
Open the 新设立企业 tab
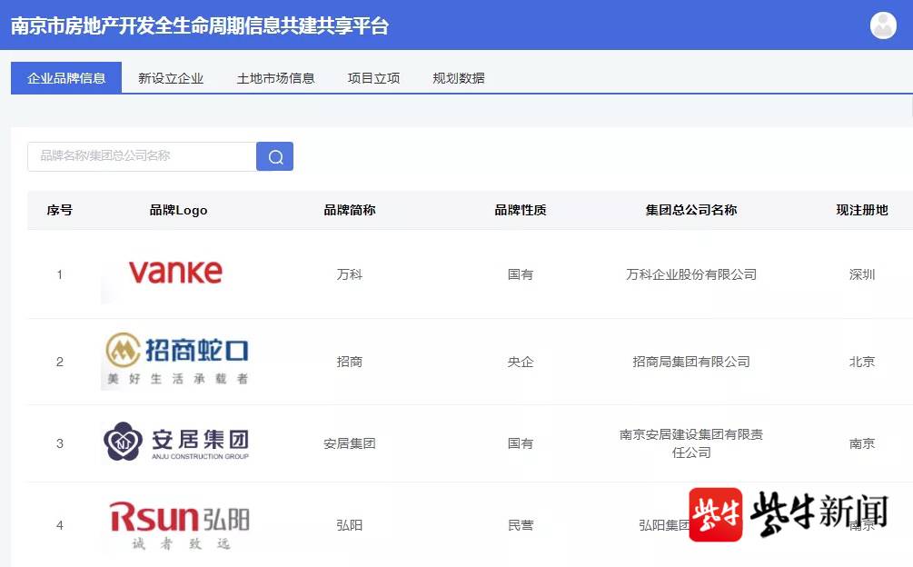(x=171, y=78)
